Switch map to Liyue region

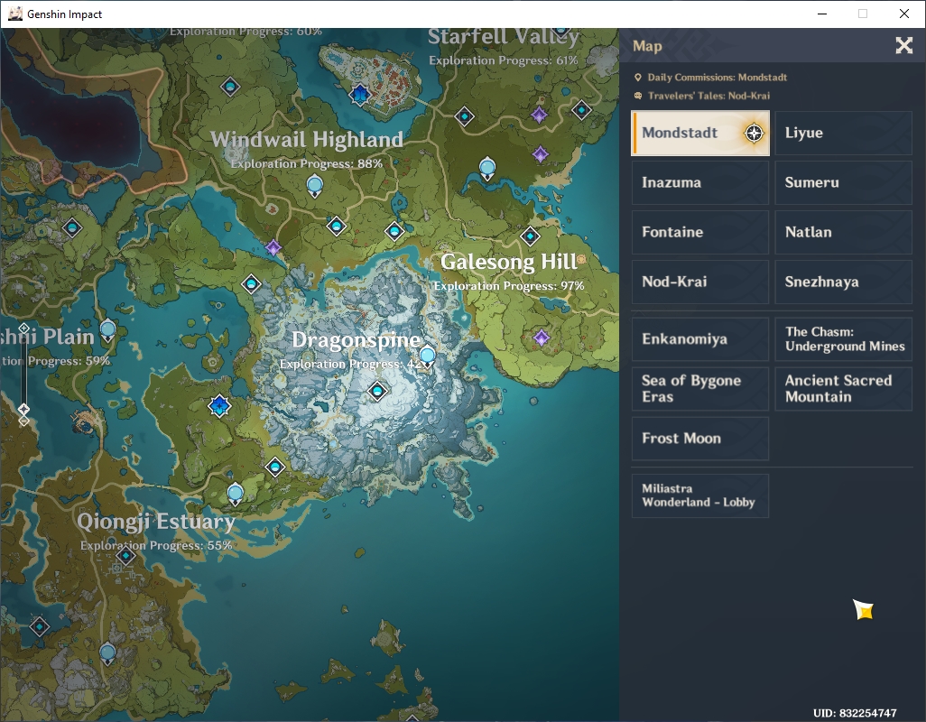coord(843,133)
